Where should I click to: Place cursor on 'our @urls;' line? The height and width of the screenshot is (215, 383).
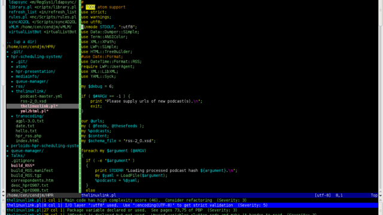(x=93, y=121)
